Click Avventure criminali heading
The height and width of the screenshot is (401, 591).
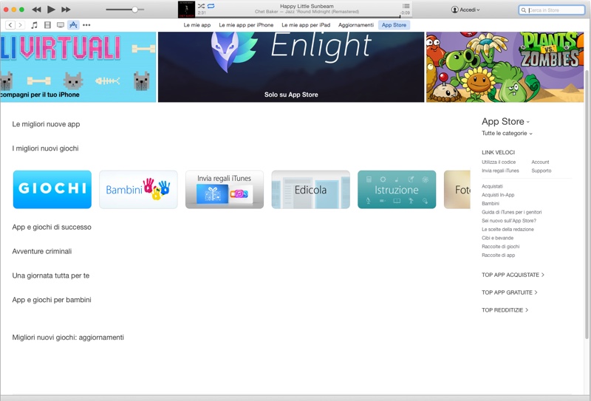coord(42,251)
